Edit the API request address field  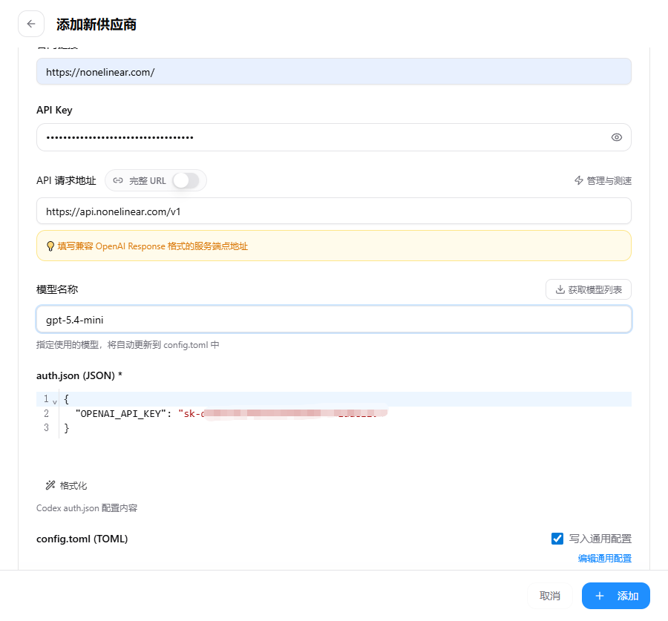tap(333, 211)
